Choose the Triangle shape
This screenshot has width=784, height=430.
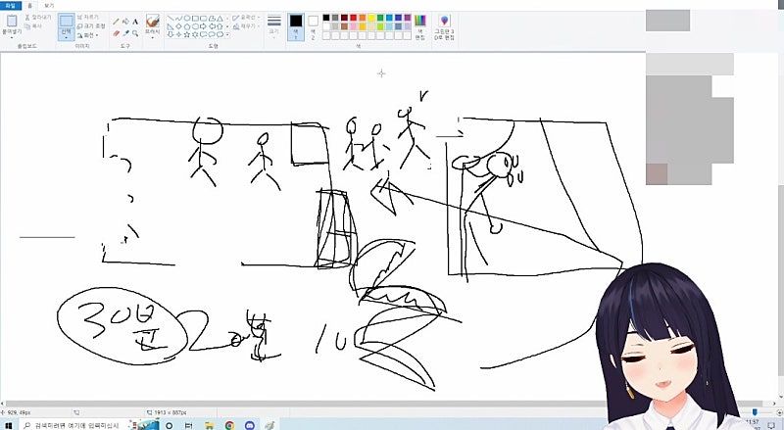[x=220, y=19]
